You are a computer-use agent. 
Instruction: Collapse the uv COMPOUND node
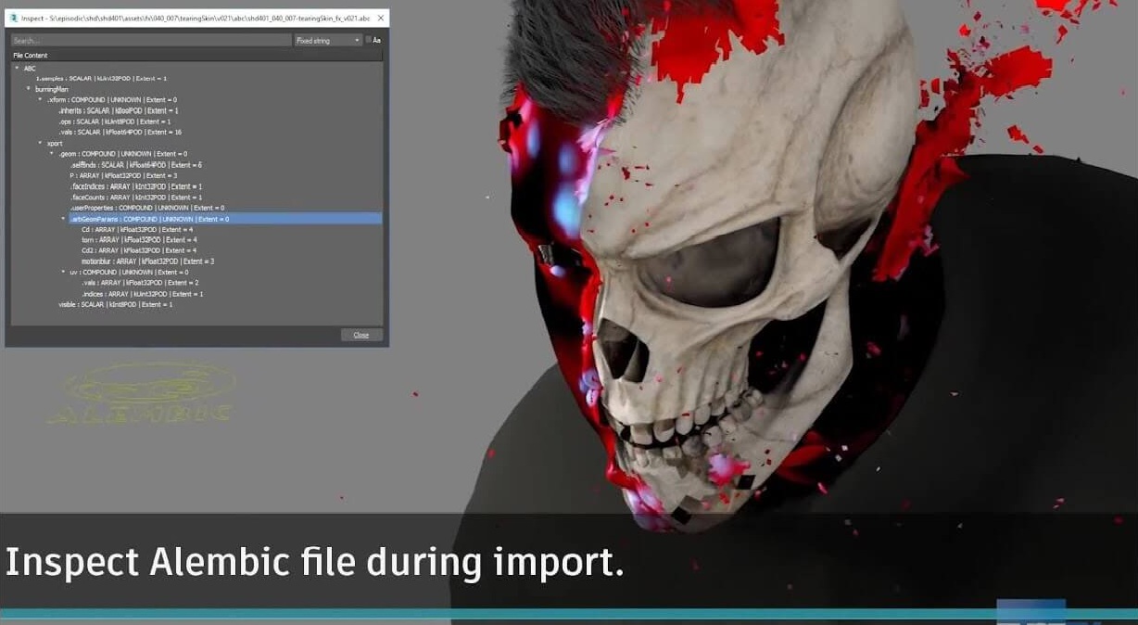[x=63, y=273]
